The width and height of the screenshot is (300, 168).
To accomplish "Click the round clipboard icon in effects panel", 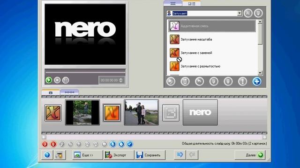I will [x=185, y=82].
